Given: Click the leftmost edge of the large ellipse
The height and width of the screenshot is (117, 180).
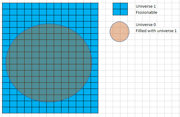Looking at the screenshot, I should point(6,63).
